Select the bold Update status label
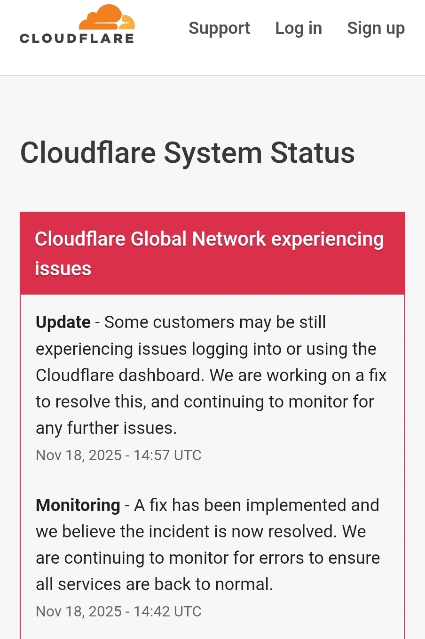 pyautogui.click(x=63, y=322)
